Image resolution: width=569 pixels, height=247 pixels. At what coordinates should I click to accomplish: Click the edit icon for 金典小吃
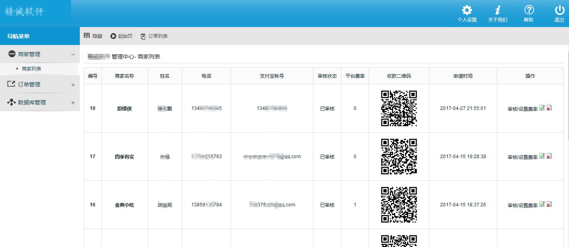(x=542, y=204)
